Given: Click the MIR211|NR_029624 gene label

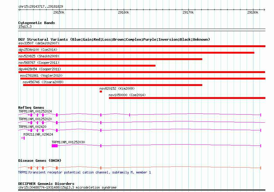Looking at the screenshot, I should [x=38, y=134].
